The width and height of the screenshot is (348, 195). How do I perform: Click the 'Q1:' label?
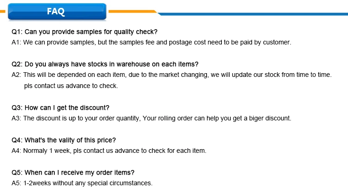pyautogui.click(x=17, y=32)
